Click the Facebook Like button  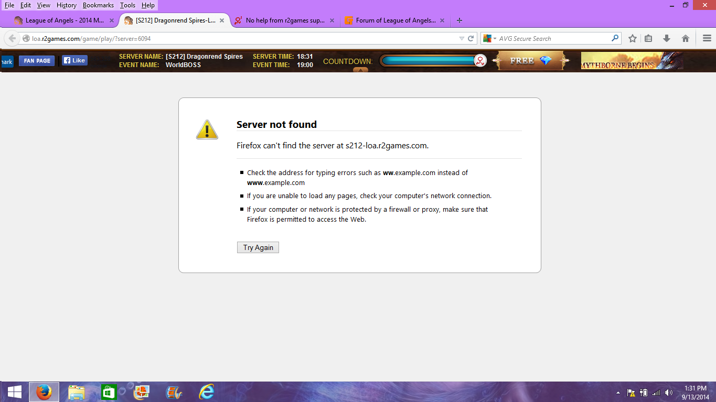74,60
